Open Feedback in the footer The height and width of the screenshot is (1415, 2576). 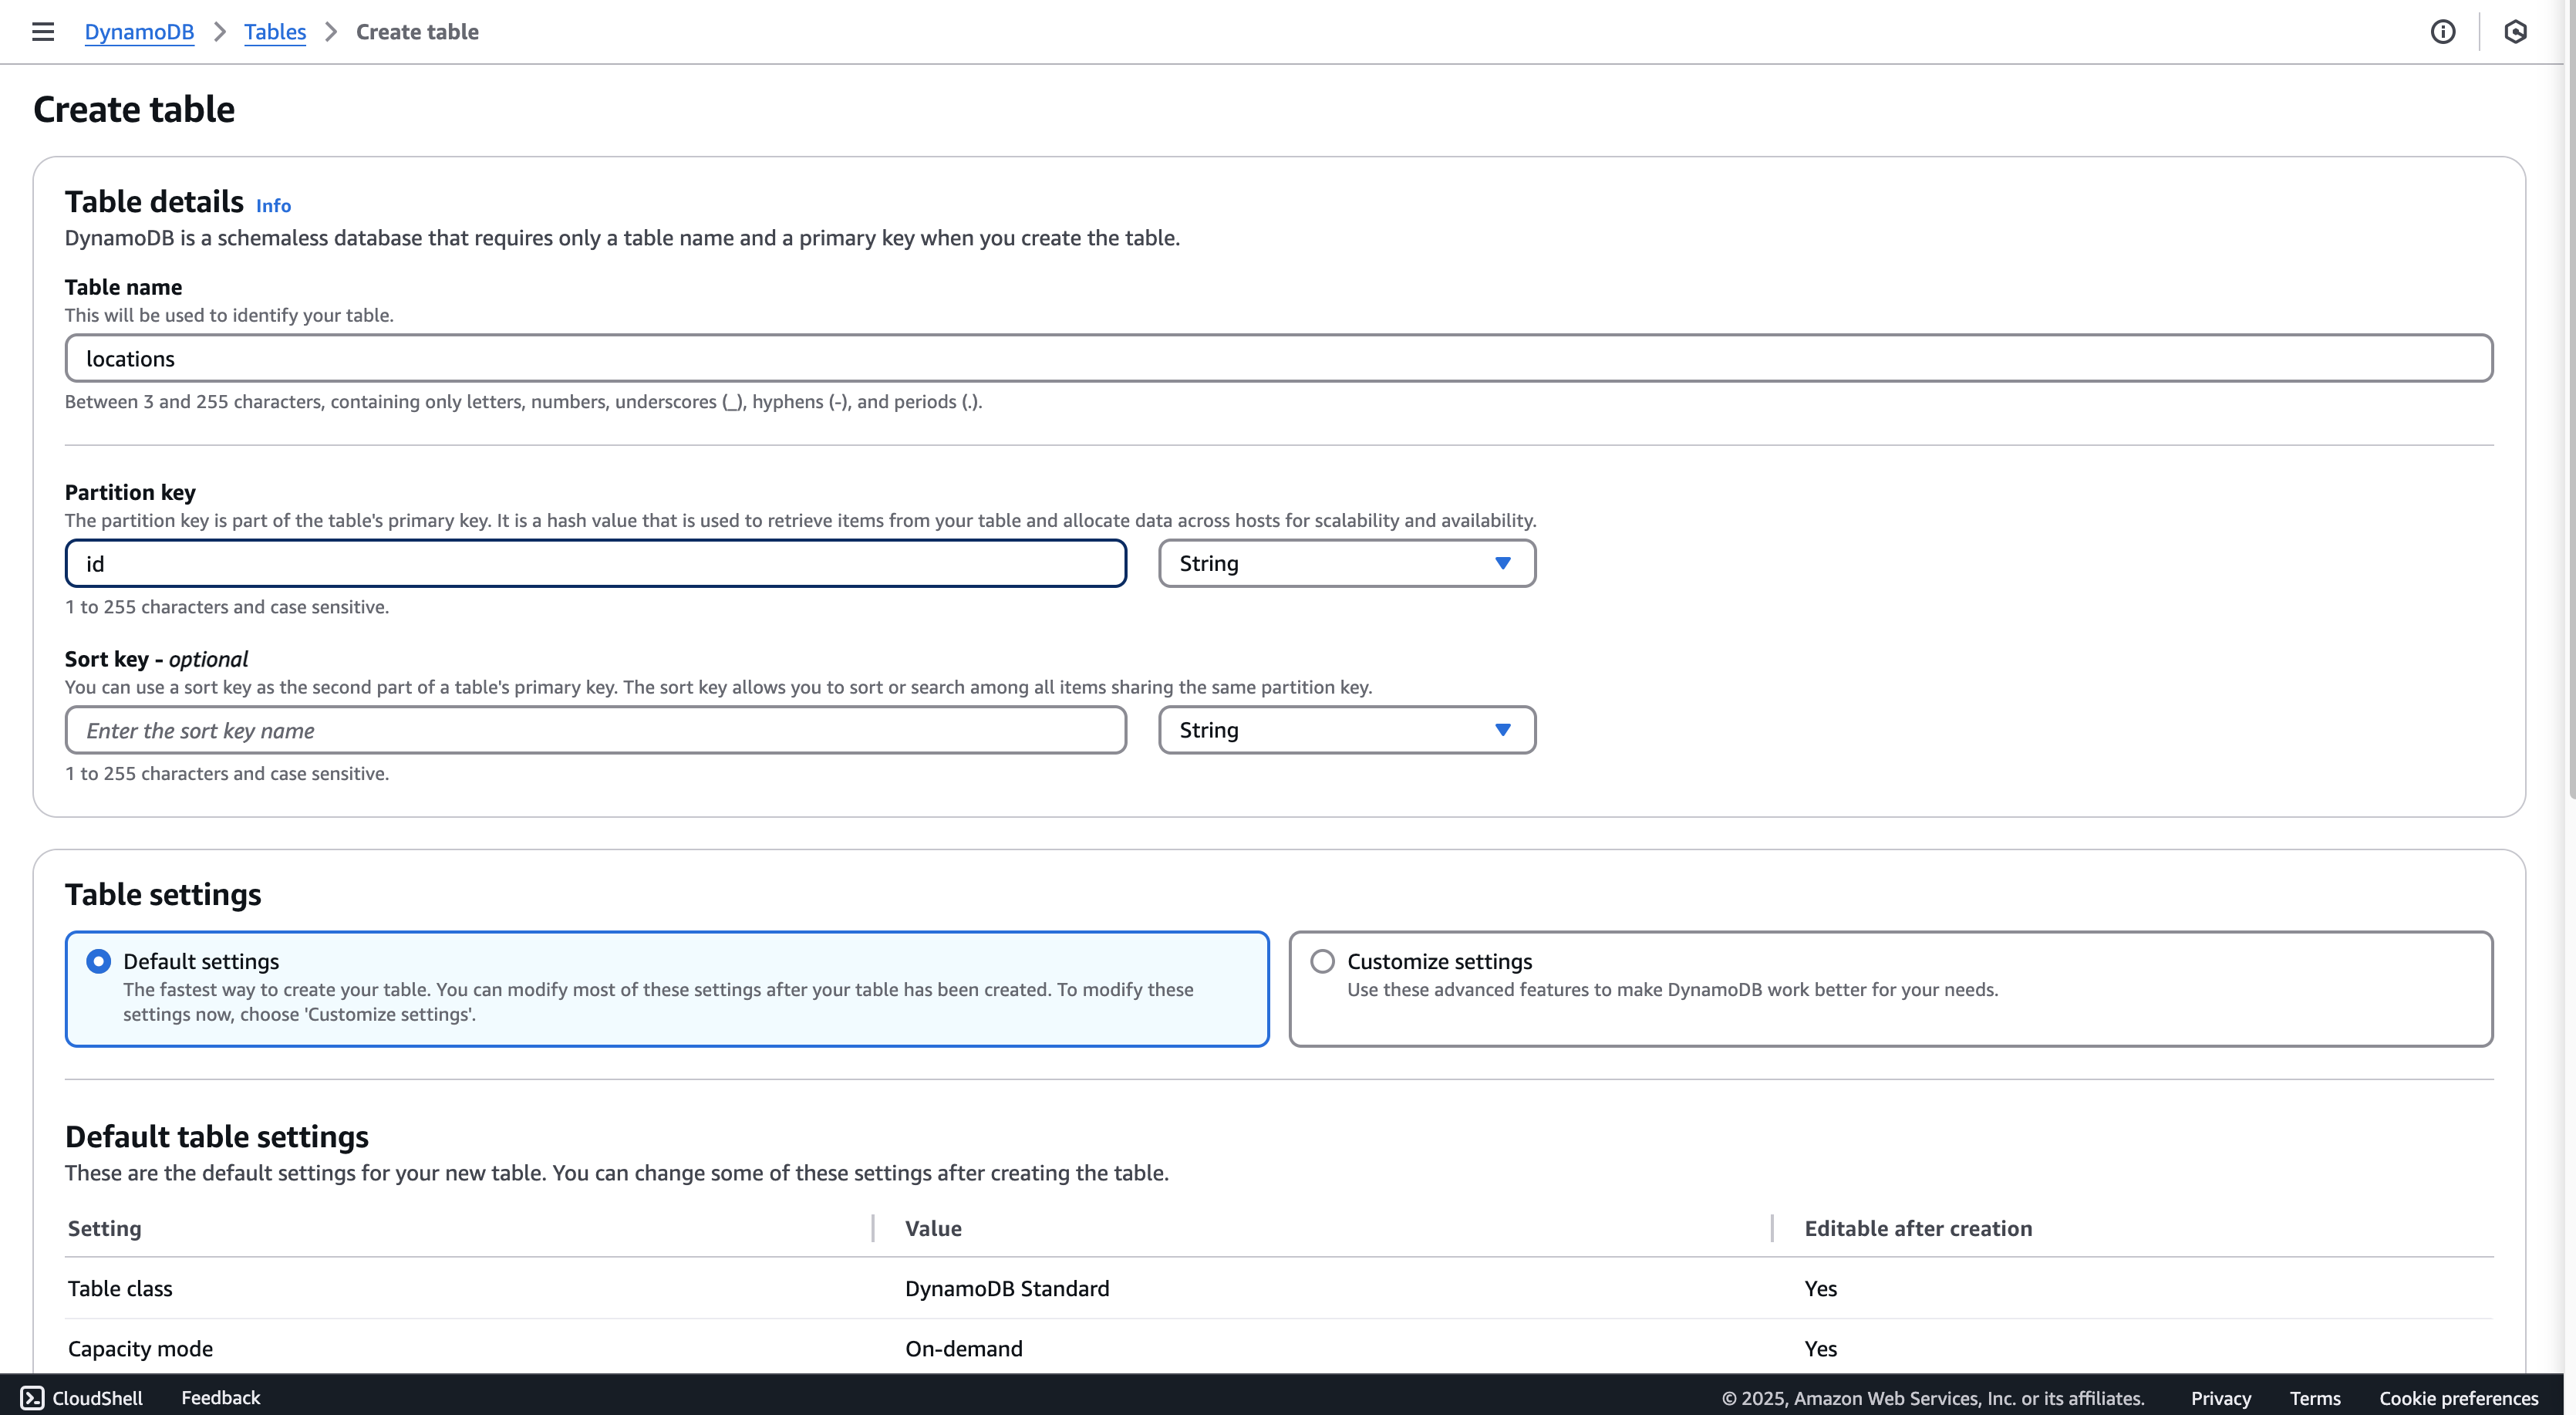(220, 1397)
